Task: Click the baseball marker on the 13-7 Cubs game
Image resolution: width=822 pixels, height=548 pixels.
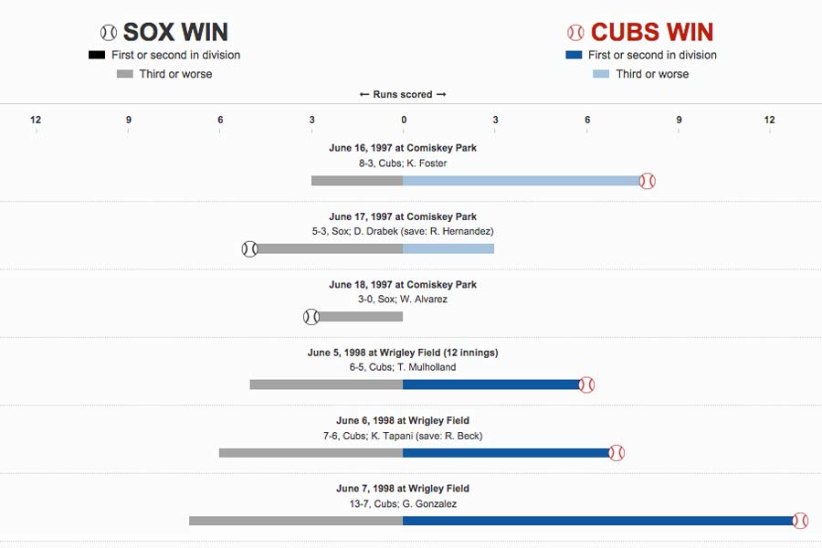Action: coord(800,521)
